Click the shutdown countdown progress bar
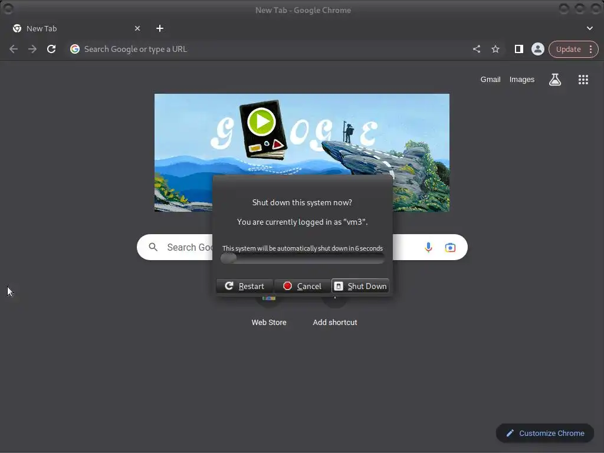 pyautogui.click(x=303, y=258)
